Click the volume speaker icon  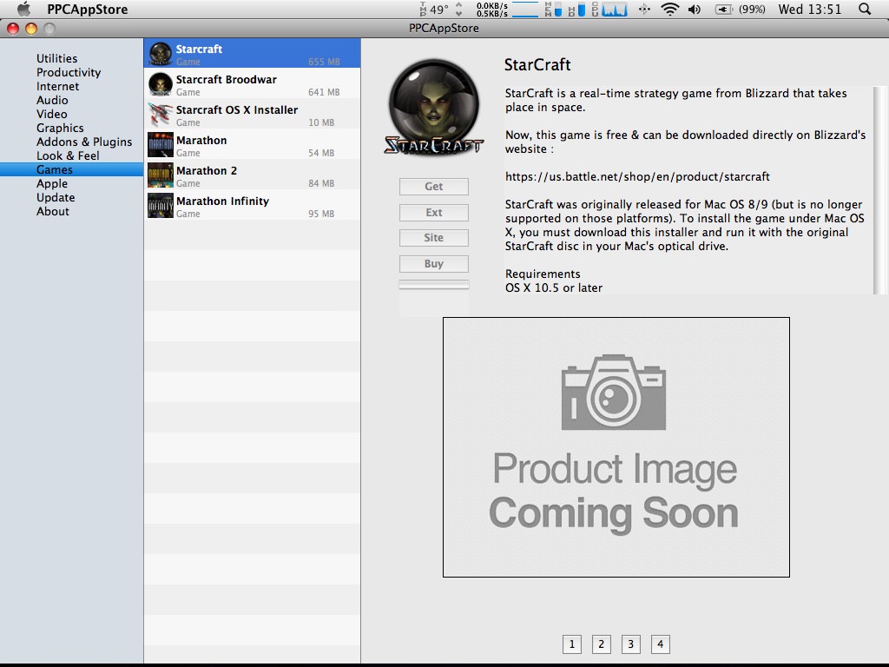(695, 9)
